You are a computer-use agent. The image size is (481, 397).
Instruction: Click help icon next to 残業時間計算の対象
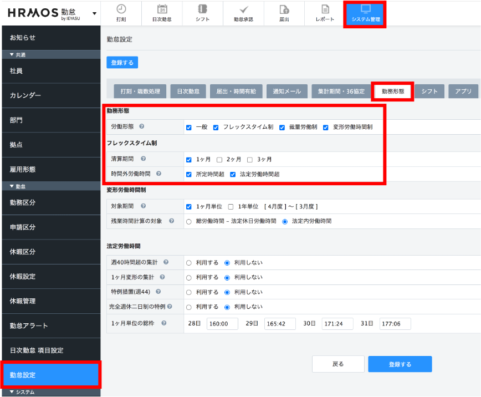click(171, 221)
